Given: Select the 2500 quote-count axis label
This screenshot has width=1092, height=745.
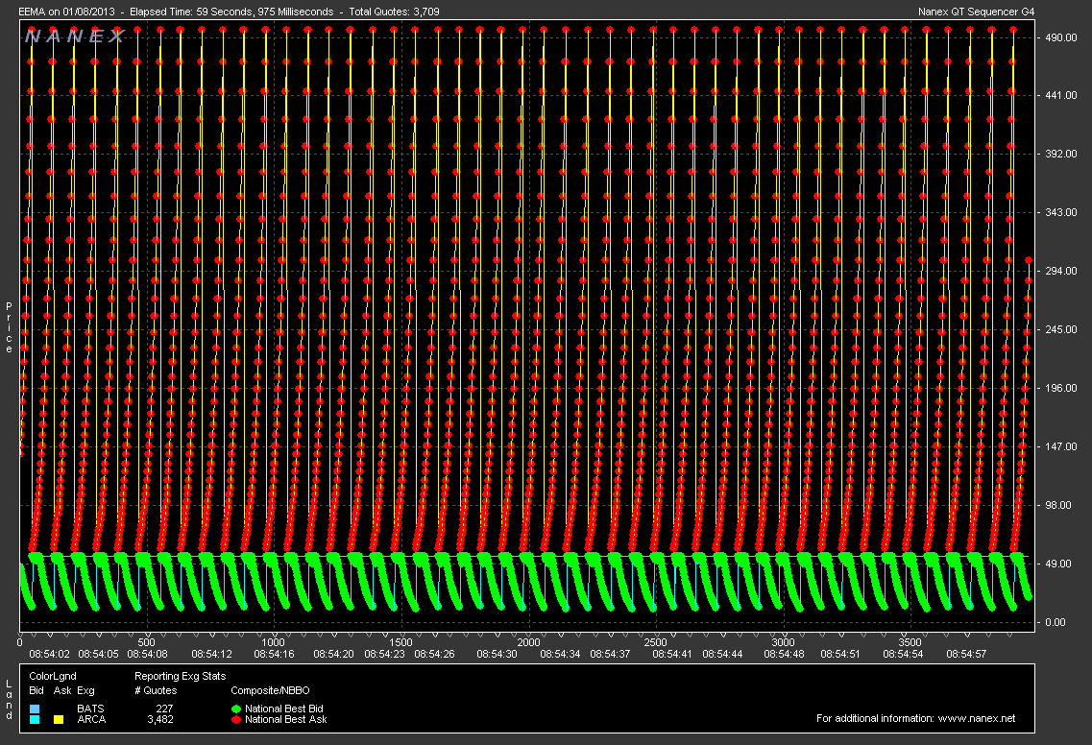Looking at the screenshot, I should coord(655,642).
